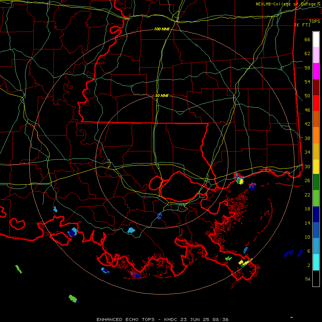Screen dimensions: 322x322
Task: Click the 42 legend value
Action: [x=307, y=124]
